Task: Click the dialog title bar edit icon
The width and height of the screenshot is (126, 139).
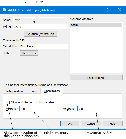Action: (x=5, y=10)
